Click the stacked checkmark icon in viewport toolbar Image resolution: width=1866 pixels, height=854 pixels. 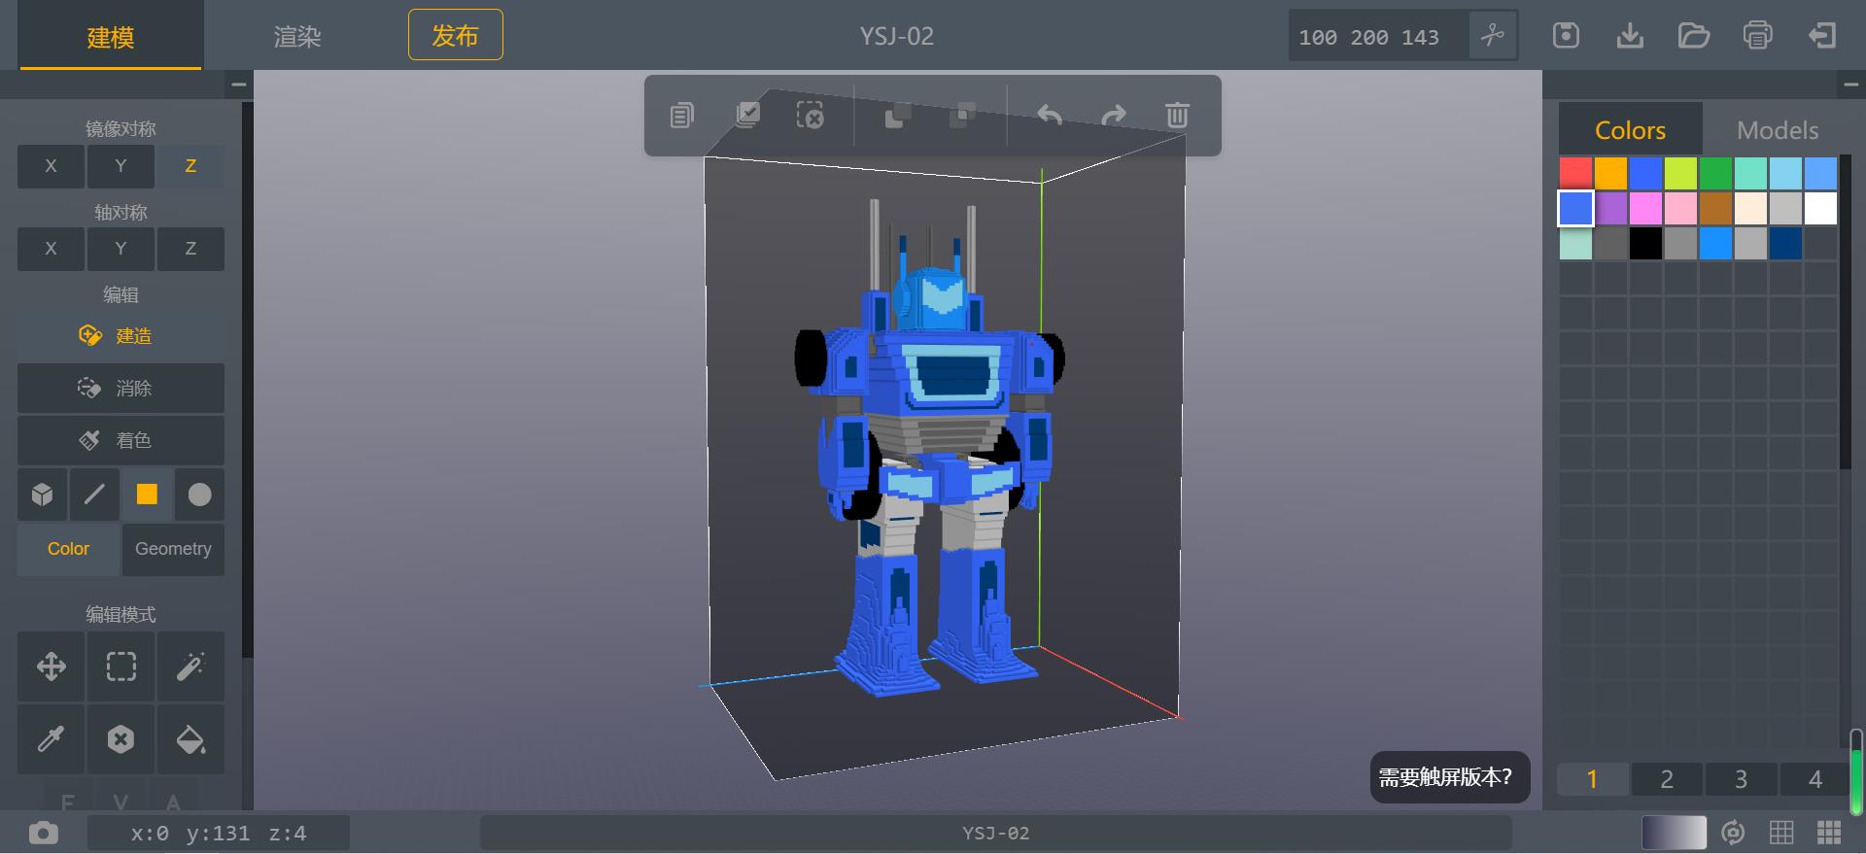point(747,116)
